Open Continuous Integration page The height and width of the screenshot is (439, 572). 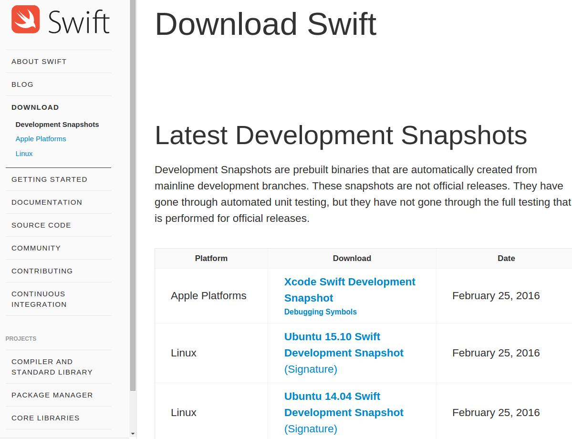[x=39, y=299]
